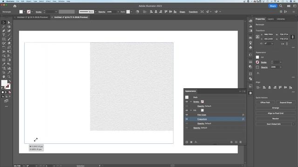The width and height of the screenshot is (298, 167).
Task: Select the Properties tab
Action: (x=260, y=19)
